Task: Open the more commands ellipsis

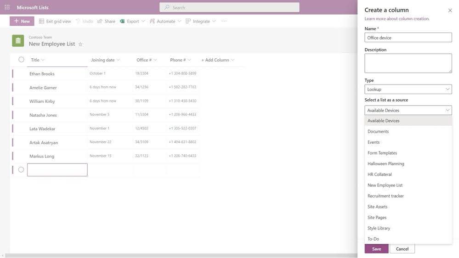Action: tap(224, 21)
